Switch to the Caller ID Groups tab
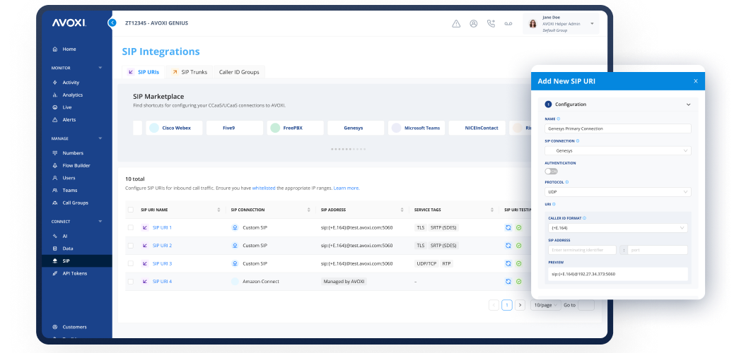The height and width of the screenshot is (353, 734). 239,72
